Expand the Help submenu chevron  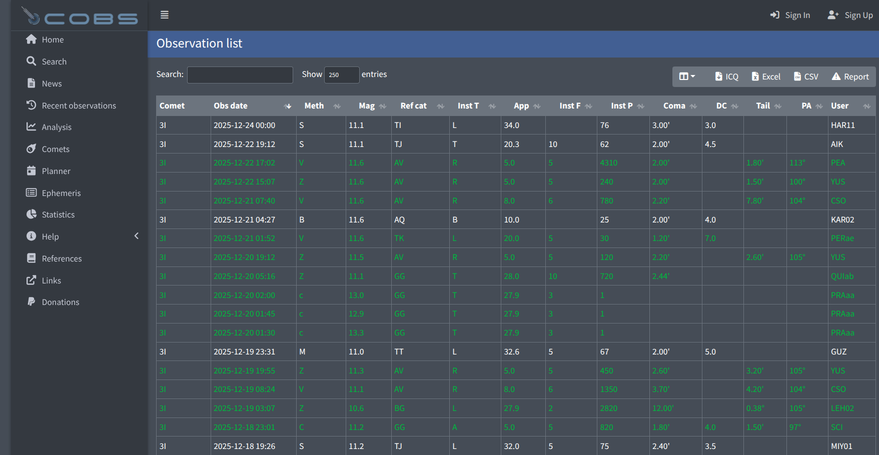coord(137,236)
